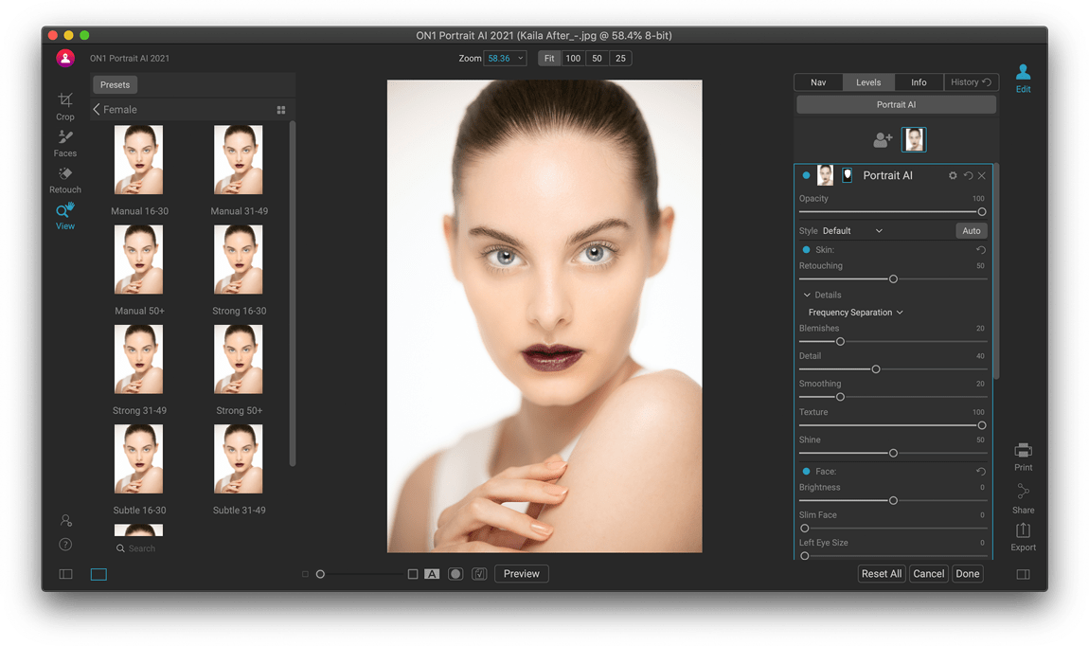This screenshot has height=646, width=1089.
Task: Toggle the Skin section enable dot
Action: pos(806,249)
